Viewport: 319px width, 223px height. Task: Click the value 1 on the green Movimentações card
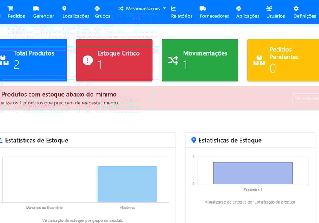point(185,65)
